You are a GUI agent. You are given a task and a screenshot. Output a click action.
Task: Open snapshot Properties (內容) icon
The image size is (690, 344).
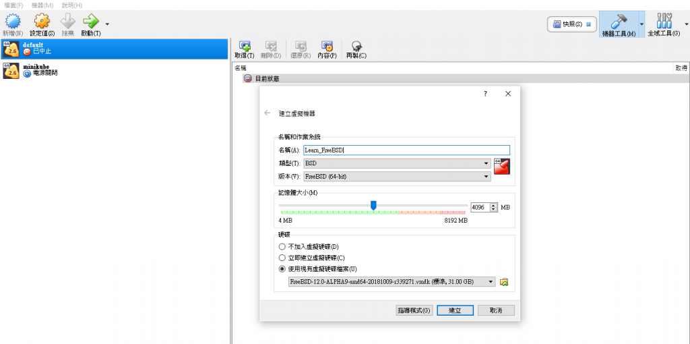click(x=327, y=47)
